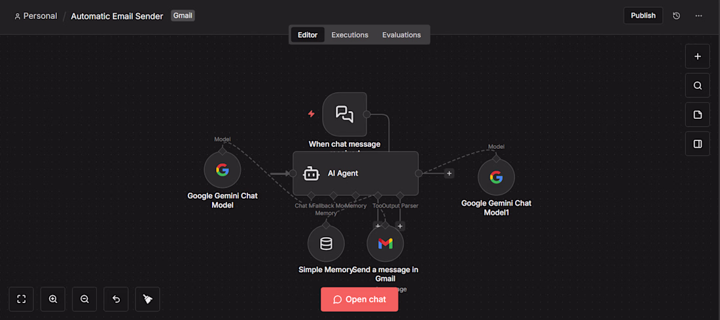
Task: Publish the workflow
Action: 643,16
